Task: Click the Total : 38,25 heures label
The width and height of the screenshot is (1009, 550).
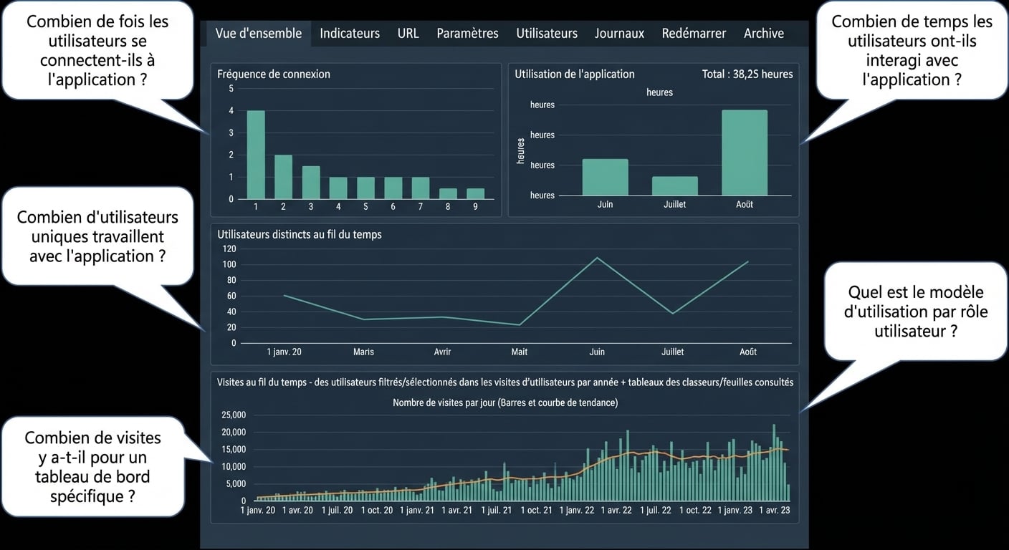Action: [748, 74]
